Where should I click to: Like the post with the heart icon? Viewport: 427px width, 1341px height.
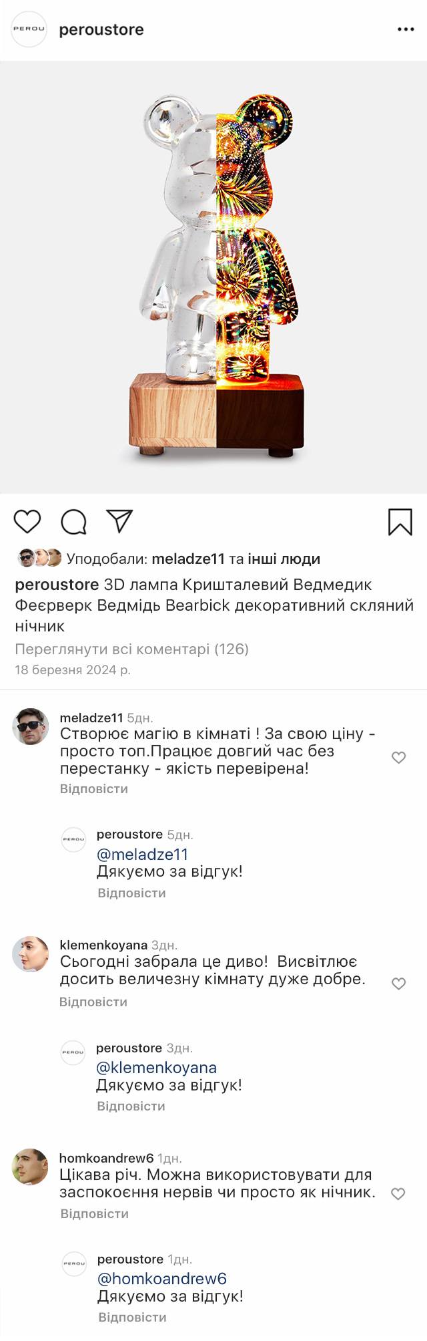[x=27, y=521]
